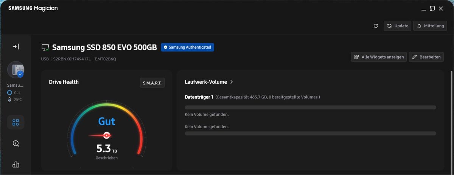Click the drive monitor icon beside title
The width and height of the screenshot is (454, 175).
tap(45, 48)
